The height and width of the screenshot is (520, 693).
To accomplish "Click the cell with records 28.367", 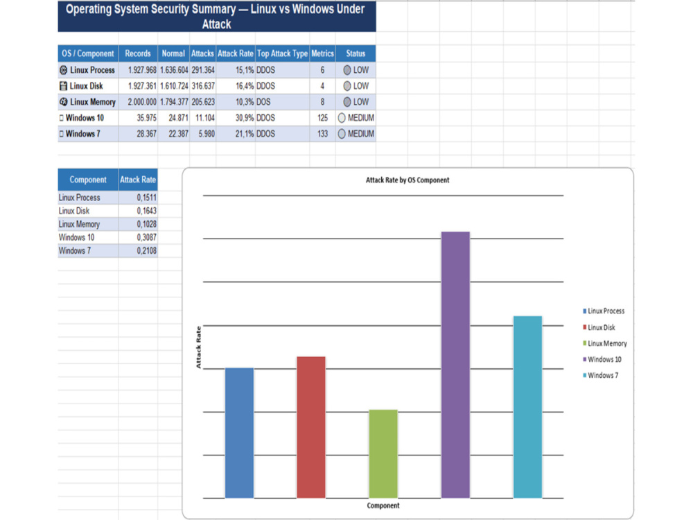I will (138, 134).
